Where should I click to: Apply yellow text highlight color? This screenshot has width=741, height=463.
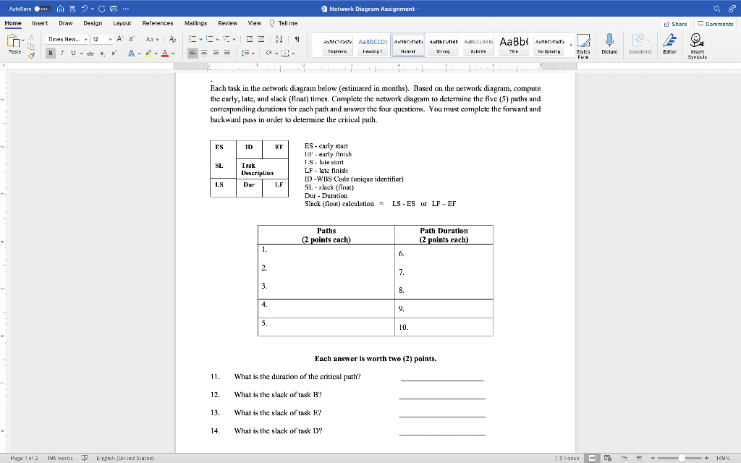coord(148,54)
